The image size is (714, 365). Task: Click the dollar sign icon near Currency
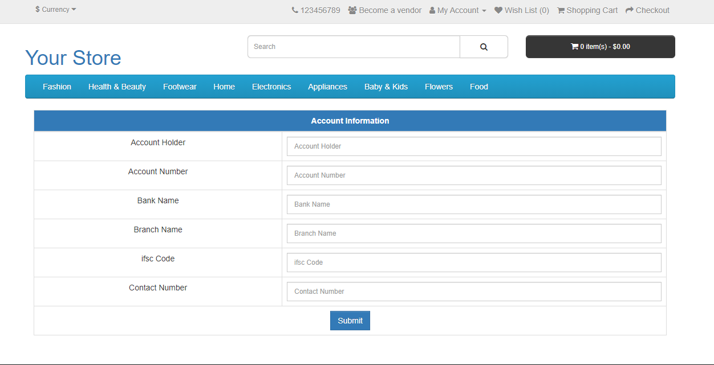pyautogui.click(x=38, y=9)
